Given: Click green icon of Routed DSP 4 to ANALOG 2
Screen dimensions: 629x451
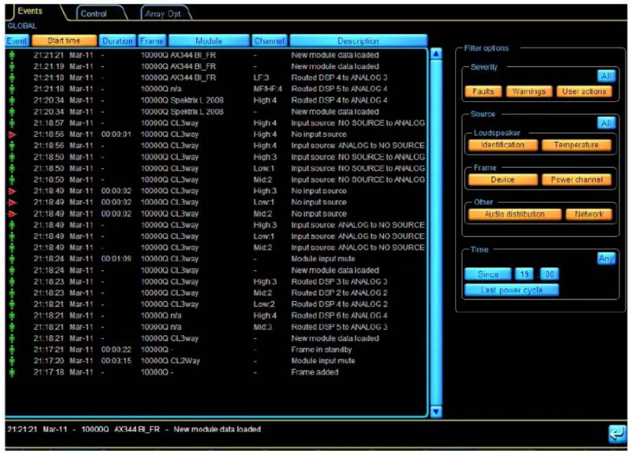Looking at the screenshot, I should pyautogui.click(x=12, y=304).
